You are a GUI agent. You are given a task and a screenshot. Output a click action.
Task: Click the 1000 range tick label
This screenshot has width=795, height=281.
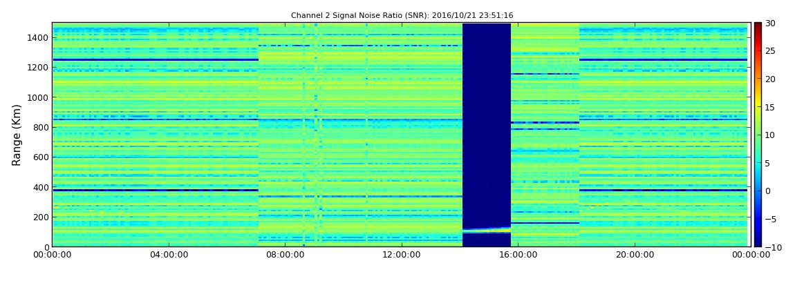click(39, 97)
